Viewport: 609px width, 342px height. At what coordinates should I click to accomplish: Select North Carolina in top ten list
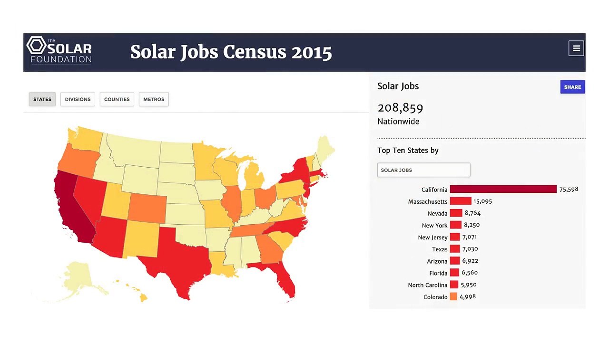[427, 285]
